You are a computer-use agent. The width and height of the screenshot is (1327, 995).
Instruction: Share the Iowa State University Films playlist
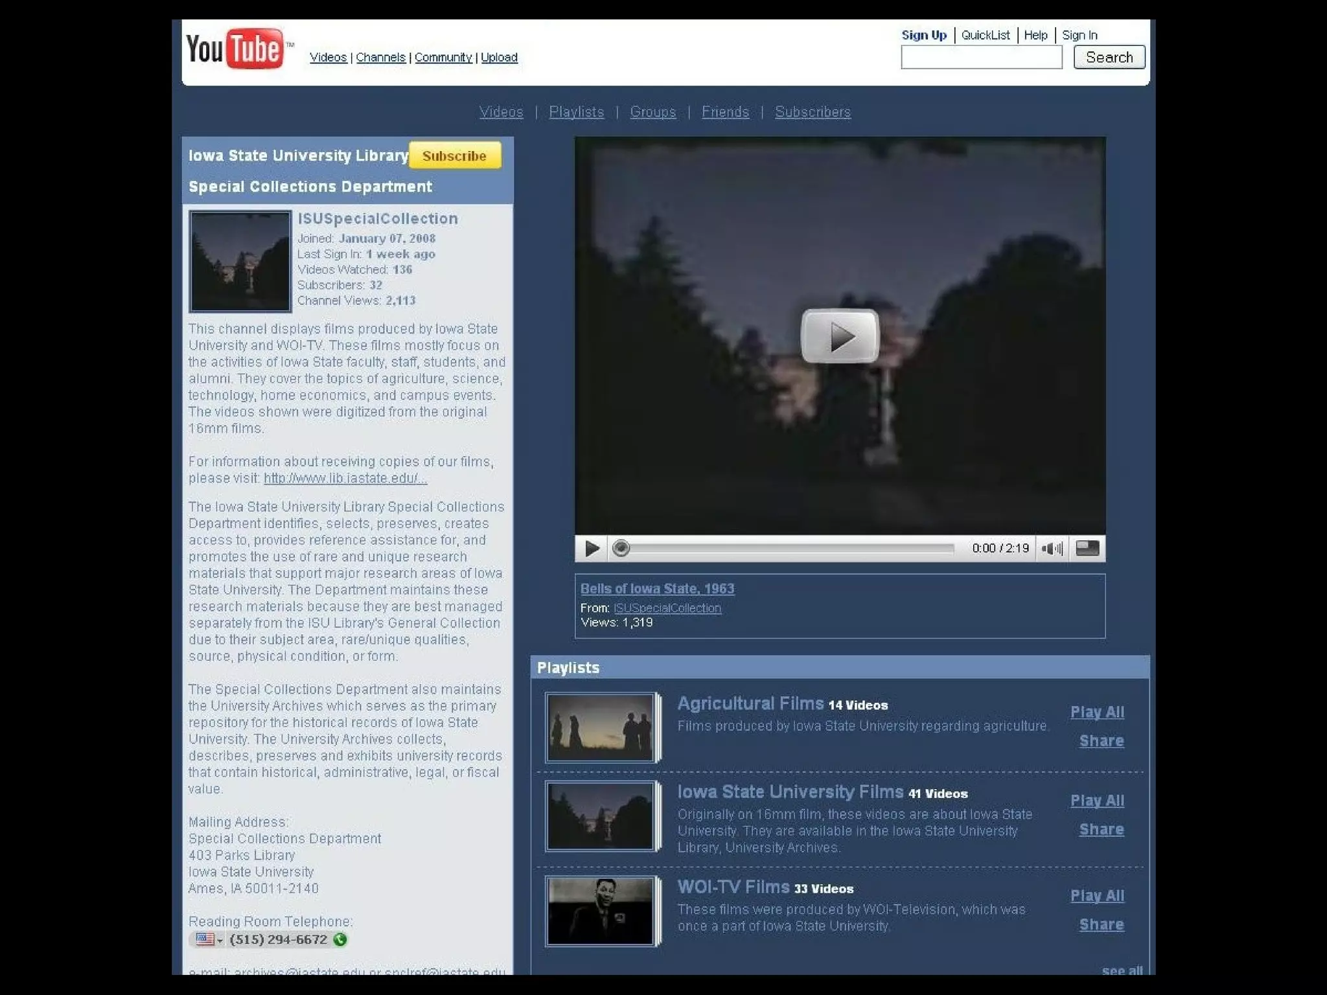(x=1101, y=830)
